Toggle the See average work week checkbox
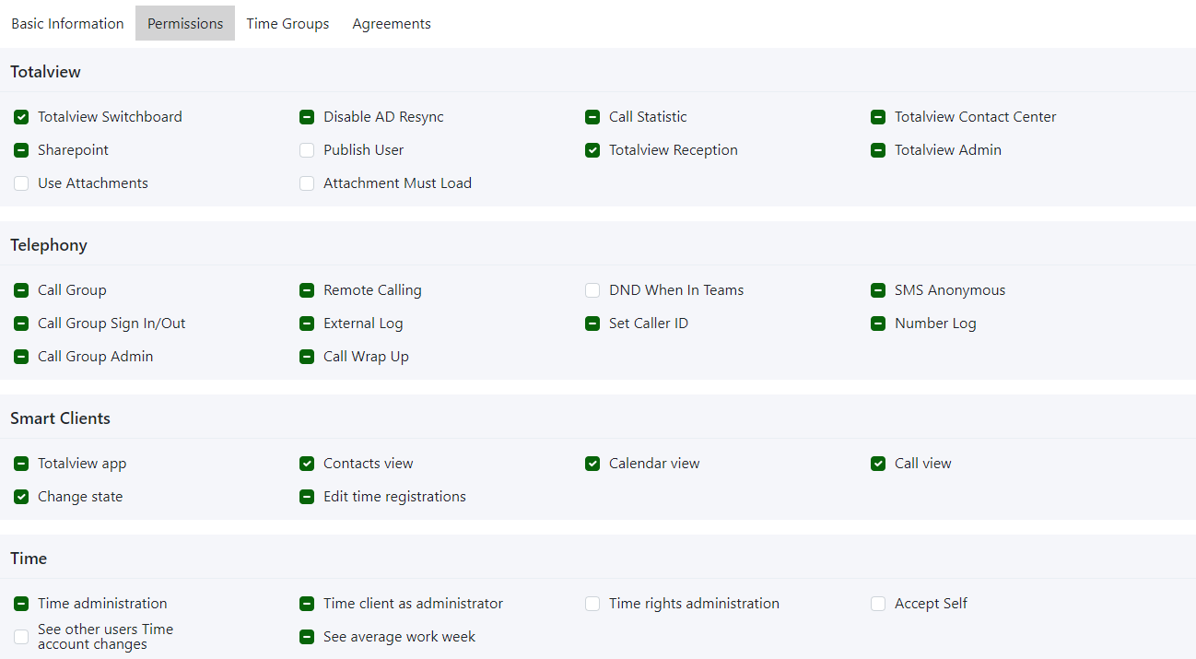Screen dimensions: 1196x659 tap(307, 637)
